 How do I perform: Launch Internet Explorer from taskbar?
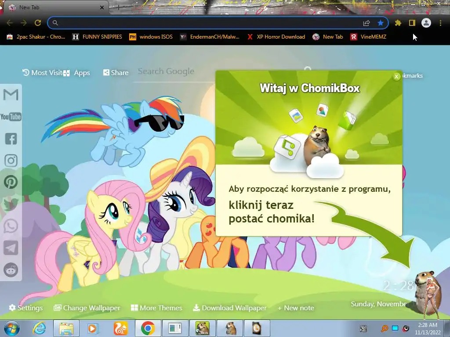(39, 328)
